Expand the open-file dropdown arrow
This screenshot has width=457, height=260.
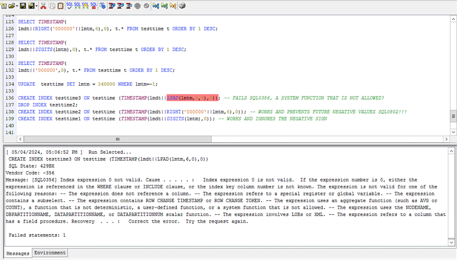[x=17, y=6]
